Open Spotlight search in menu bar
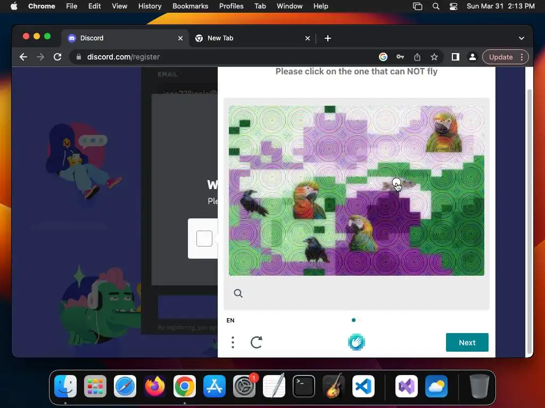 click(436, 6)
